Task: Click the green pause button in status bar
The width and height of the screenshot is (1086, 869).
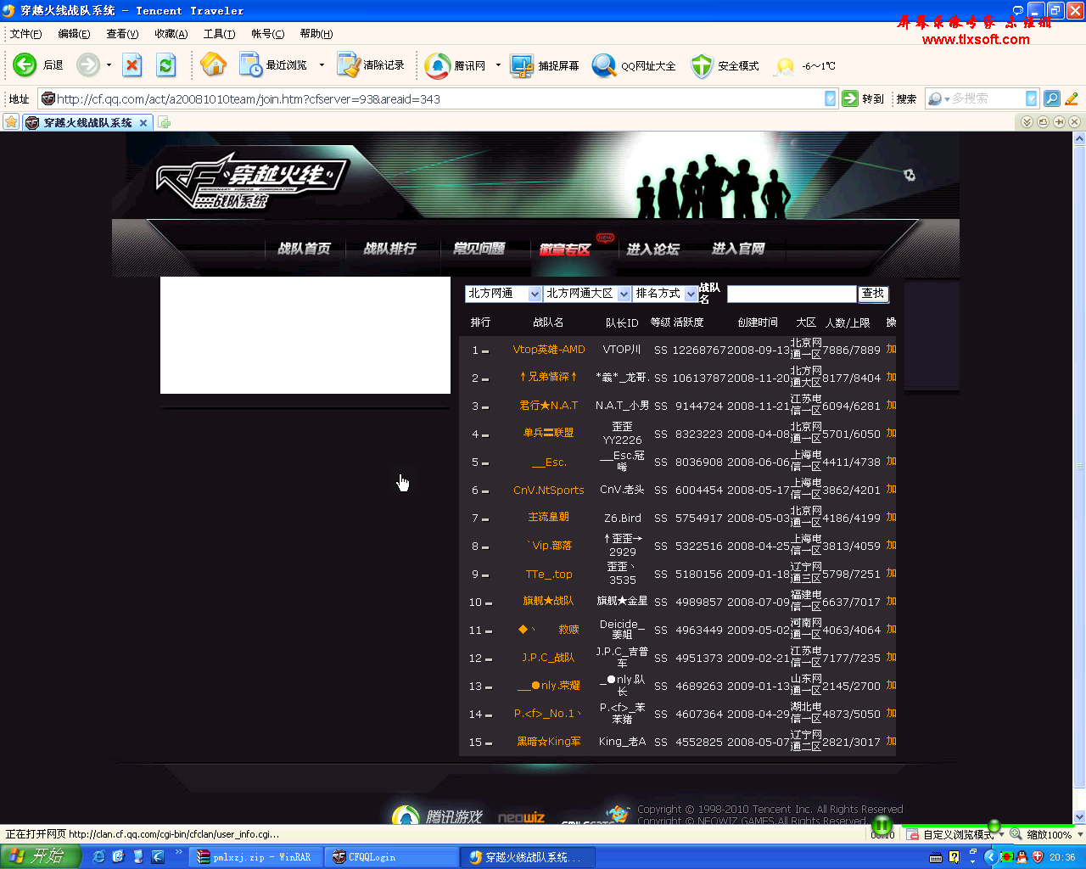Action: [882, 824]
